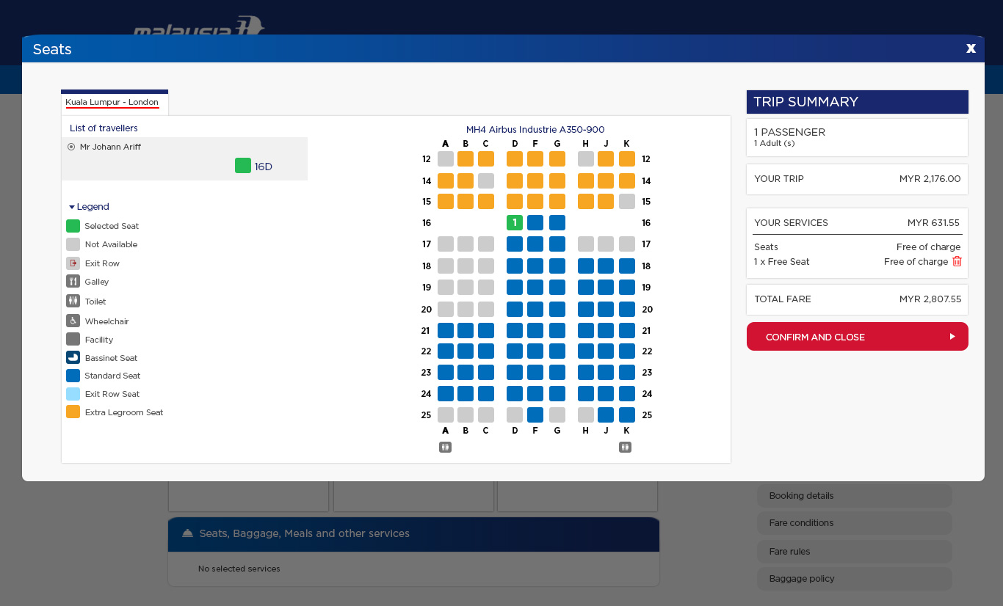Choose seat 25K at the rear
Screen dimensions: 1003x606
(x=627, y=415)
